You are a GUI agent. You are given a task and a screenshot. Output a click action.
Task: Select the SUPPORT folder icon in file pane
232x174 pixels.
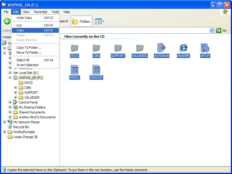118,48
